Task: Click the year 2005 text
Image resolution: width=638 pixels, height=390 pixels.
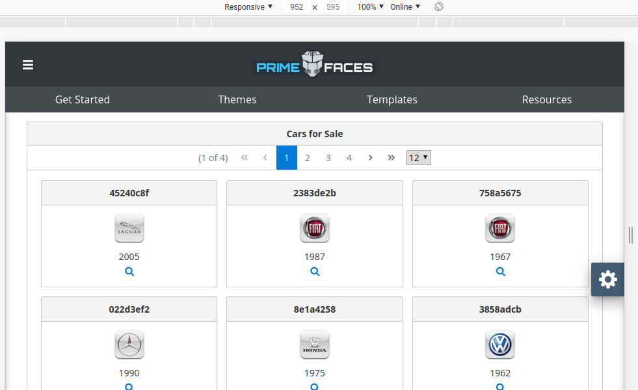Action: tap(129, 257)
